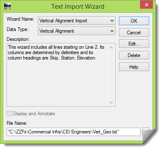Remove the wizard using the Delete button
Screen dimensions: 162x150
click(x=134, y=55)
